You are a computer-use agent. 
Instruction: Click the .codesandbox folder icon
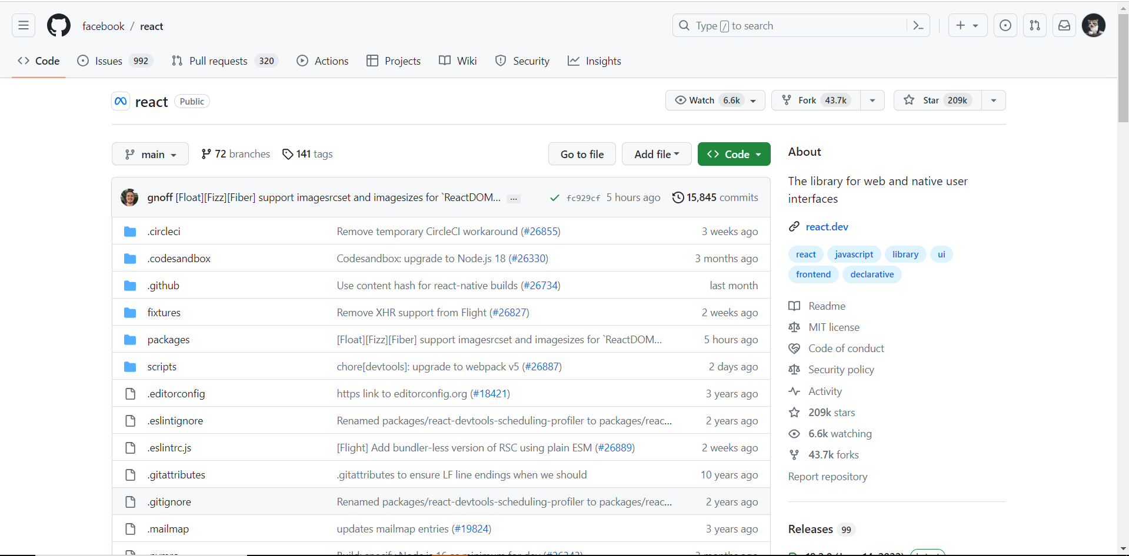point(130,259)
